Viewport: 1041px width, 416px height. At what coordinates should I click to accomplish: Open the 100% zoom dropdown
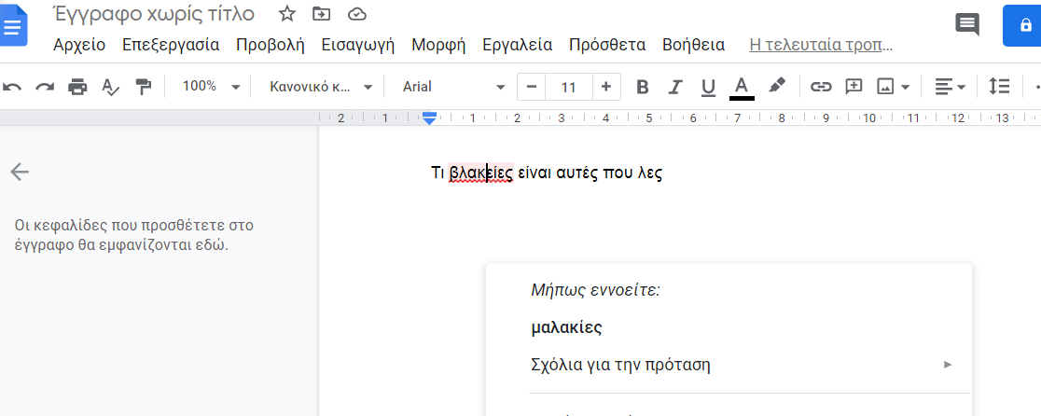click(211, 87)
